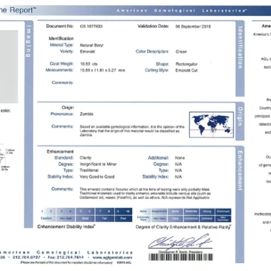Click the 'Document No:' label

point(60,26)
